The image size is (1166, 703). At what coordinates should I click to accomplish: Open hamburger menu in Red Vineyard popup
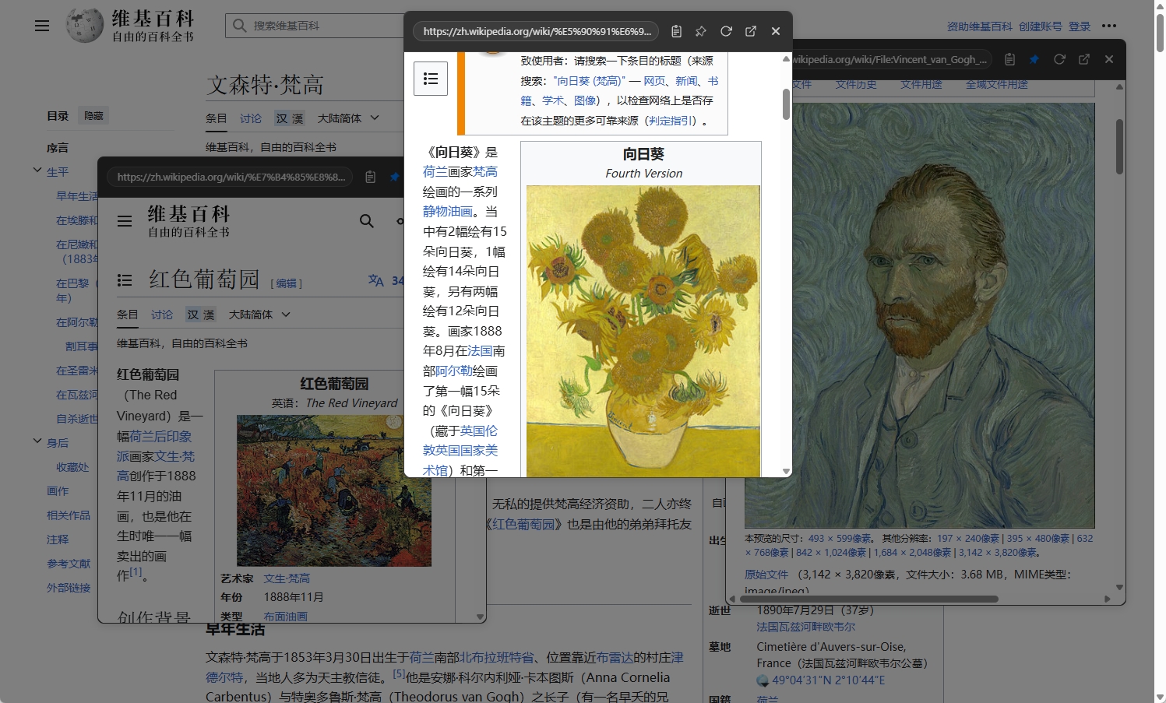(x=125, y=221)
